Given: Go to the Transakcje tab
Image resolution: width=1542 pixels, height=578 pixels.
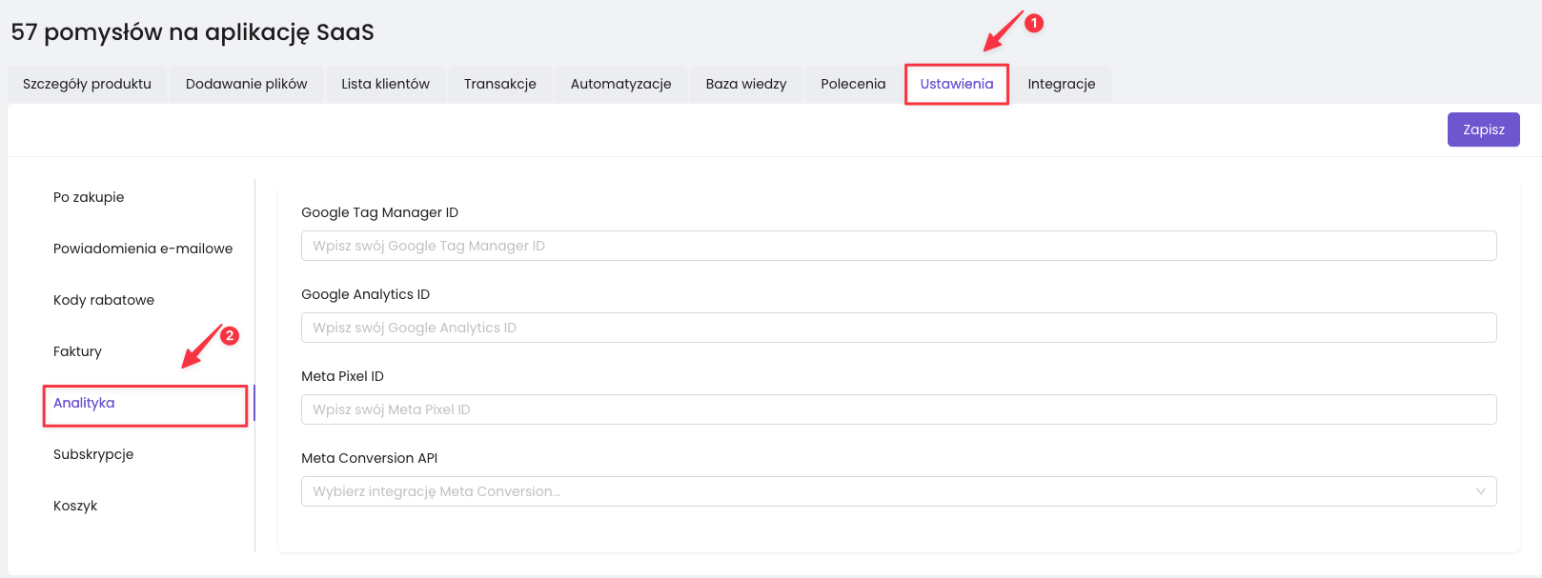Looking at the screenshot, I should point(499,84).
